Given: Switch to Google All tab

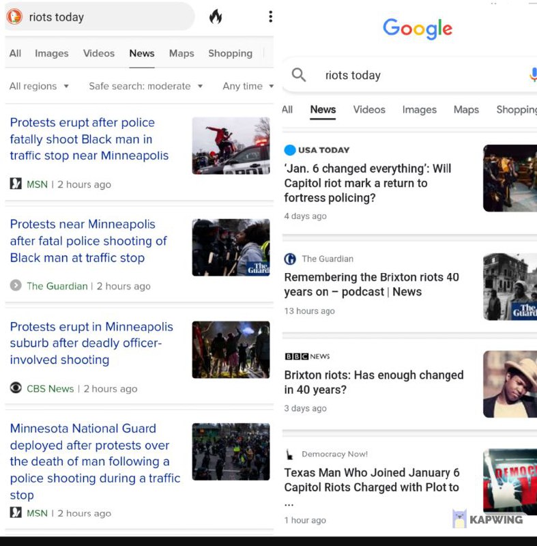Looking at the screenshot, I should [x=287, y=109].
